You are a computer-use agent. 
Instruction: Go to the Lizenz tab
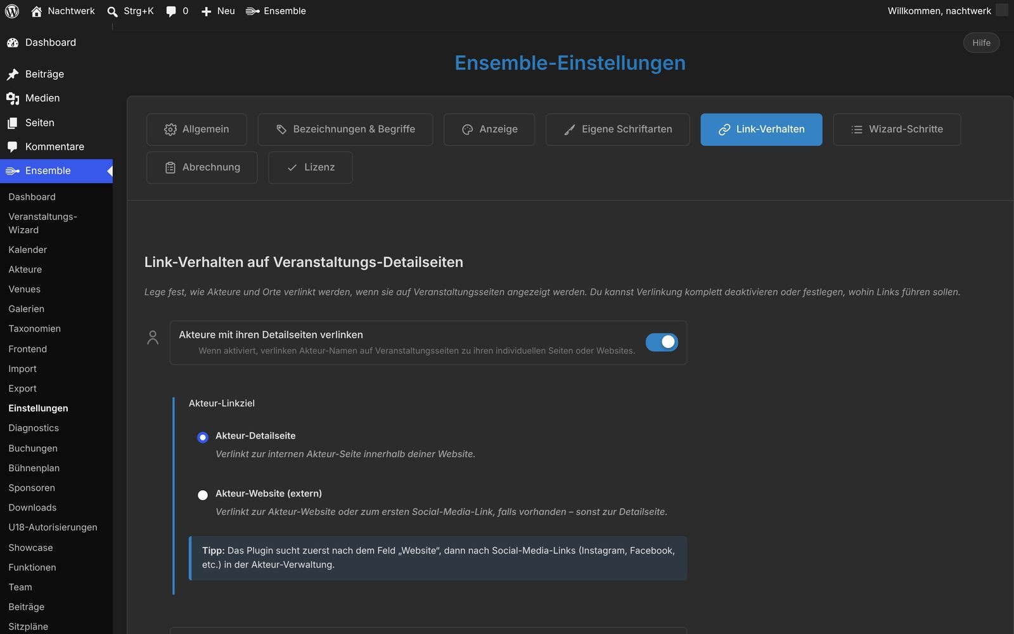click(x=311, y=167)
